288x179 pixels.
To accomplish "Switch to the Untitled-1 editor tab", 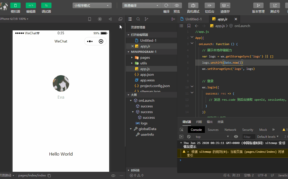I will 193,19.
